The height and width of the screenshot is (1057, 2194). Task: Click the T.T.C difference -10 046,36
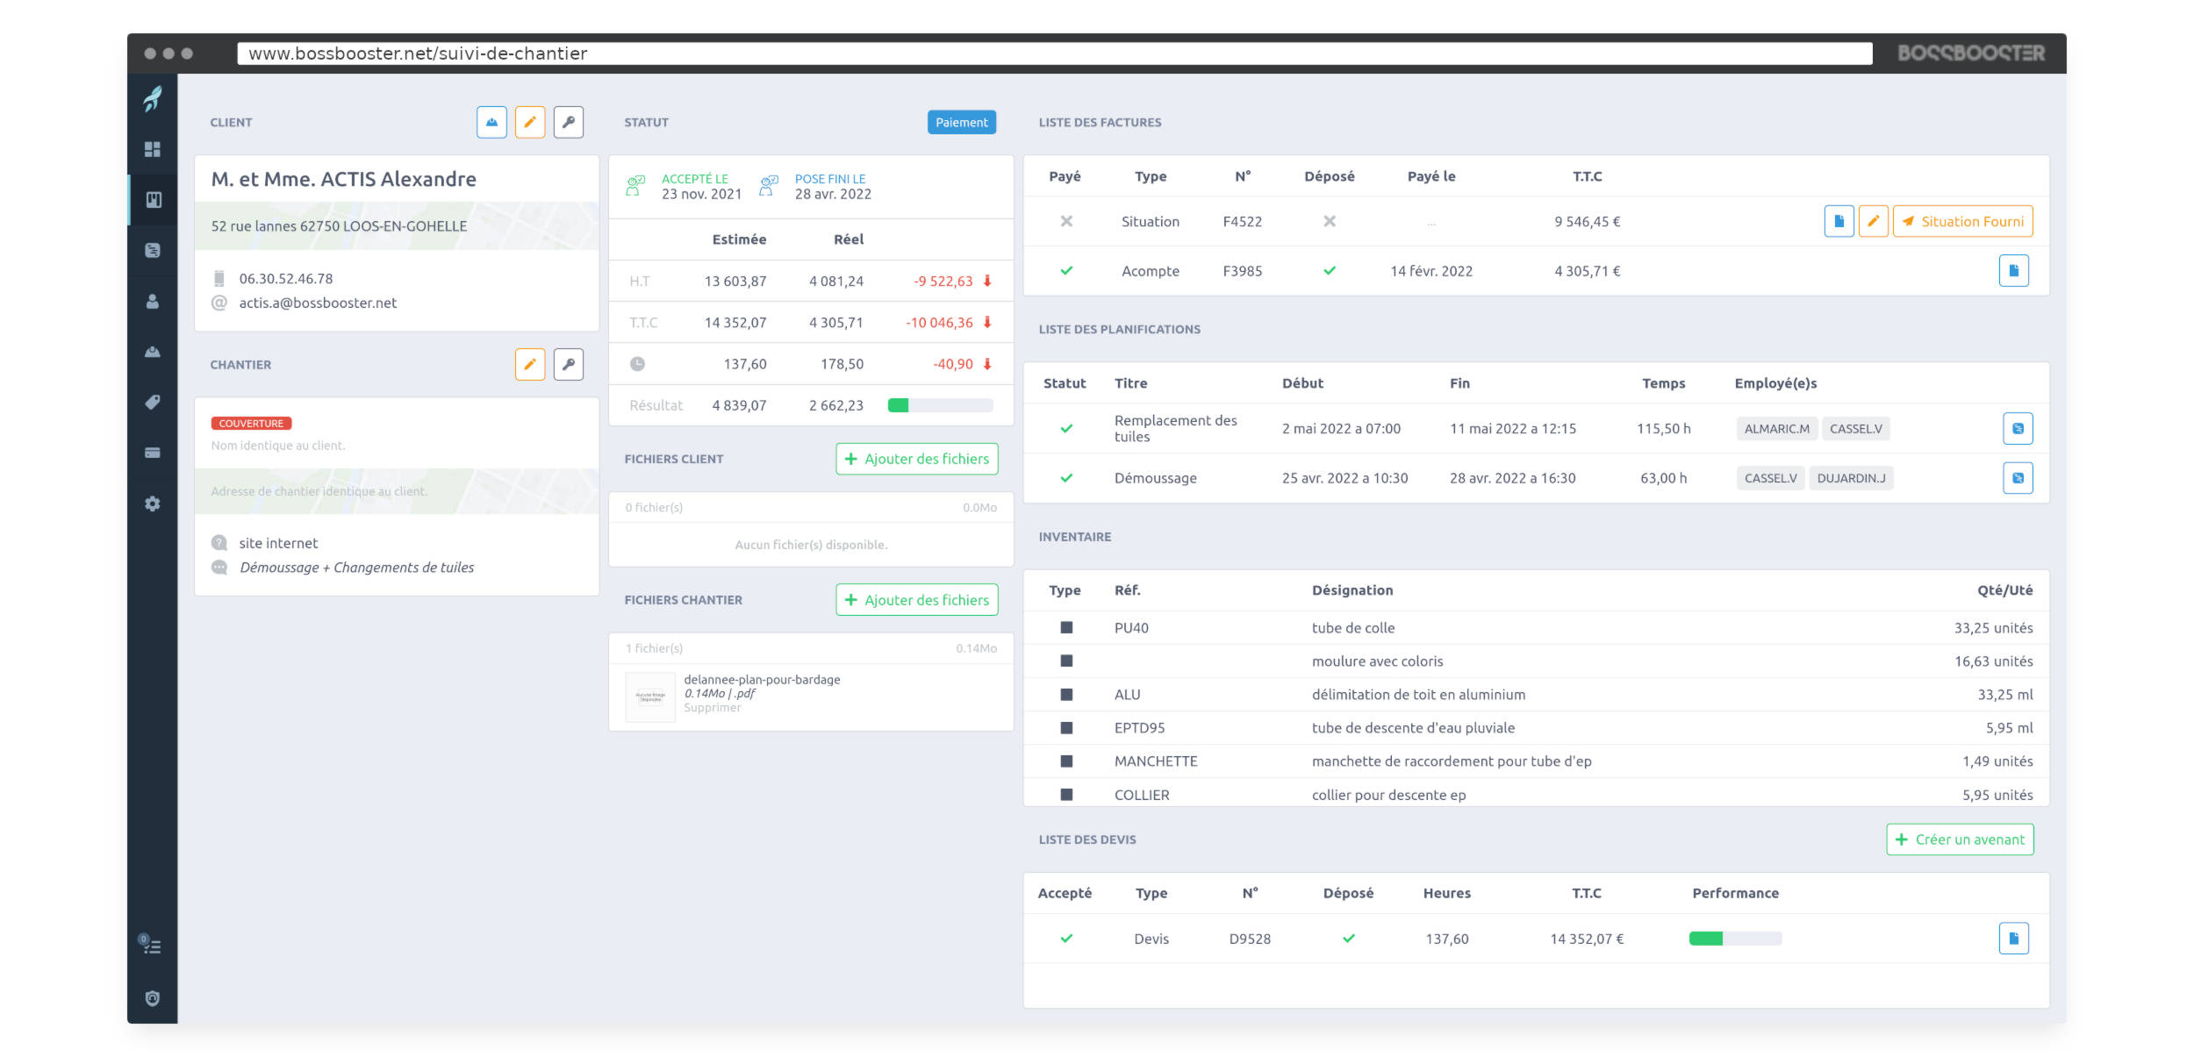[x=939, y=322]
